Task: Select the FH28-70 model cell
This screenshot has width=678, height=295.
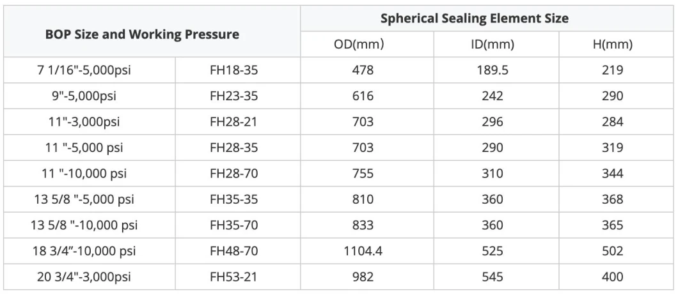Action: coord(234,174)
